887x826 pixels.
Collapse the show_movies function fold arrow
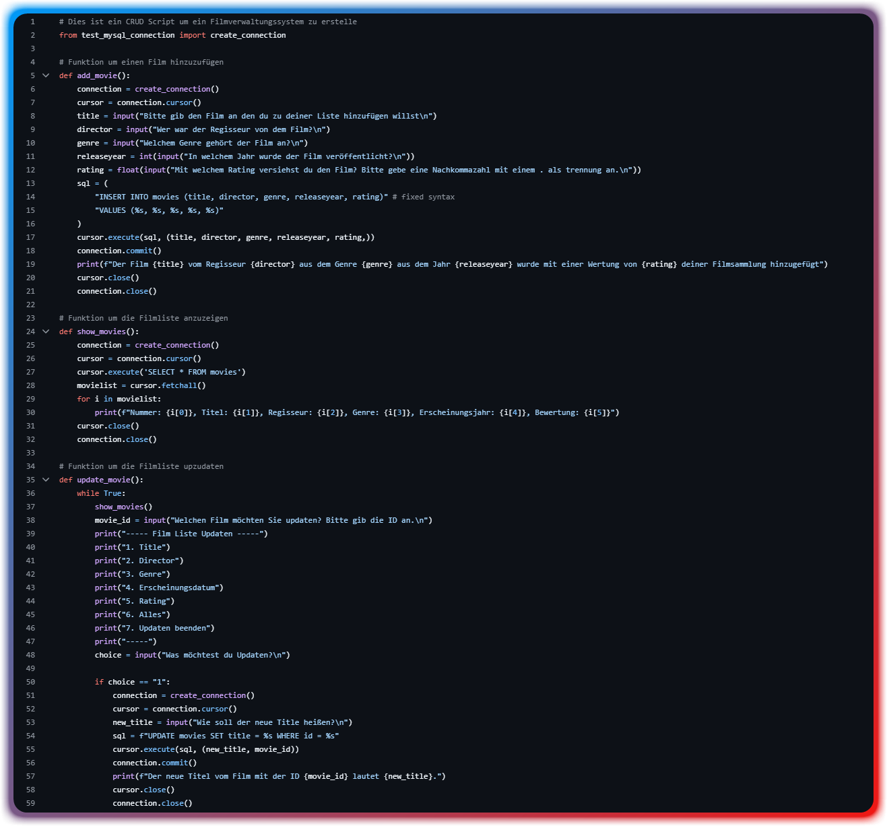46,331
